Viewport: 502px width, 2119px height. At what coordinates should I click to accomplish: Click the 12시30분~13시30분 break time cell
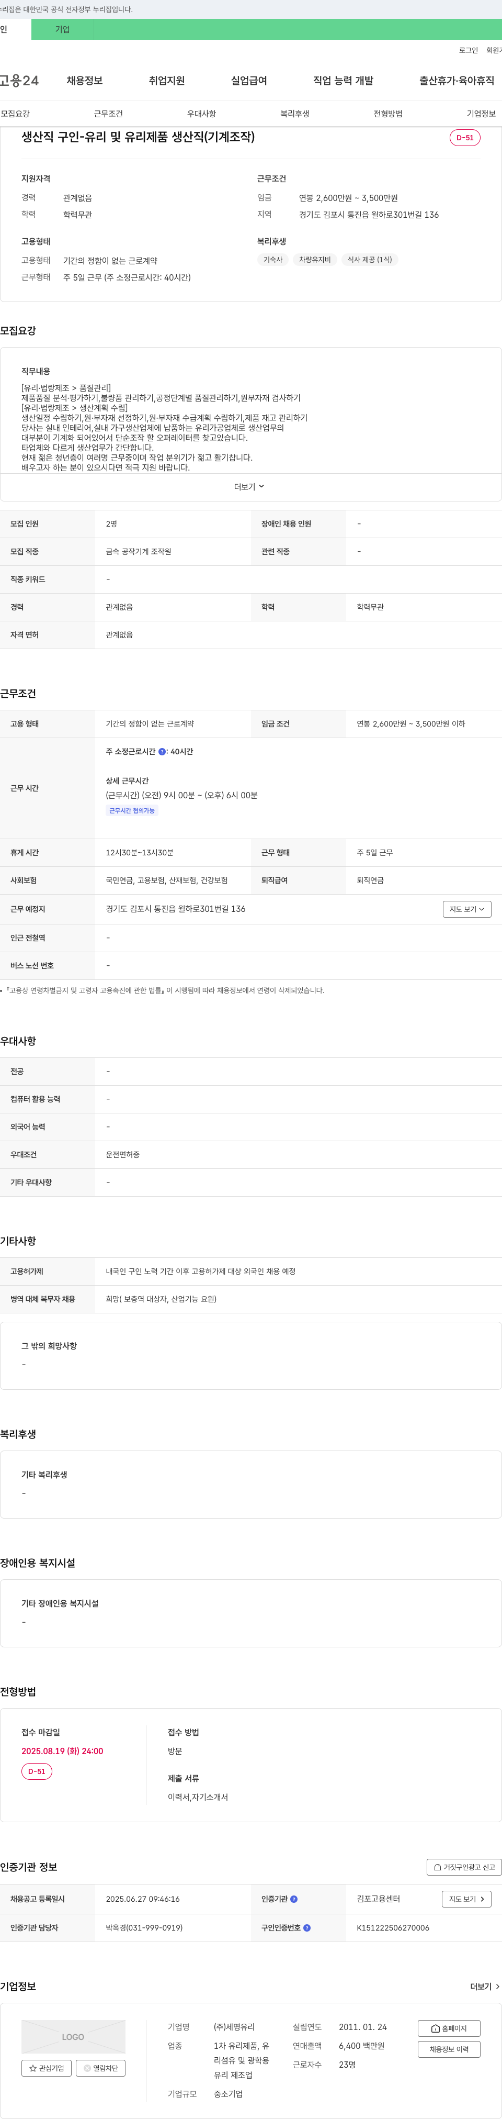pyautogui.click(x=140, y=853)
